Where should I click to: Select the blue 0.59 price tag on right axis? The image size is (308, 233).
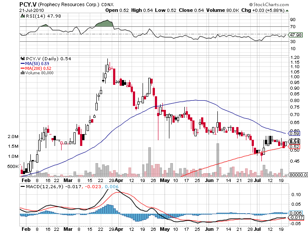(x=294, y=133)
